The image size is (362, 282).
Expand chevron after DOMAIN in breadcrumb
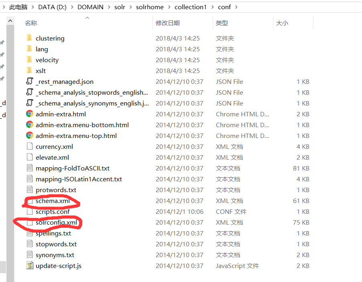click(109, 7)
